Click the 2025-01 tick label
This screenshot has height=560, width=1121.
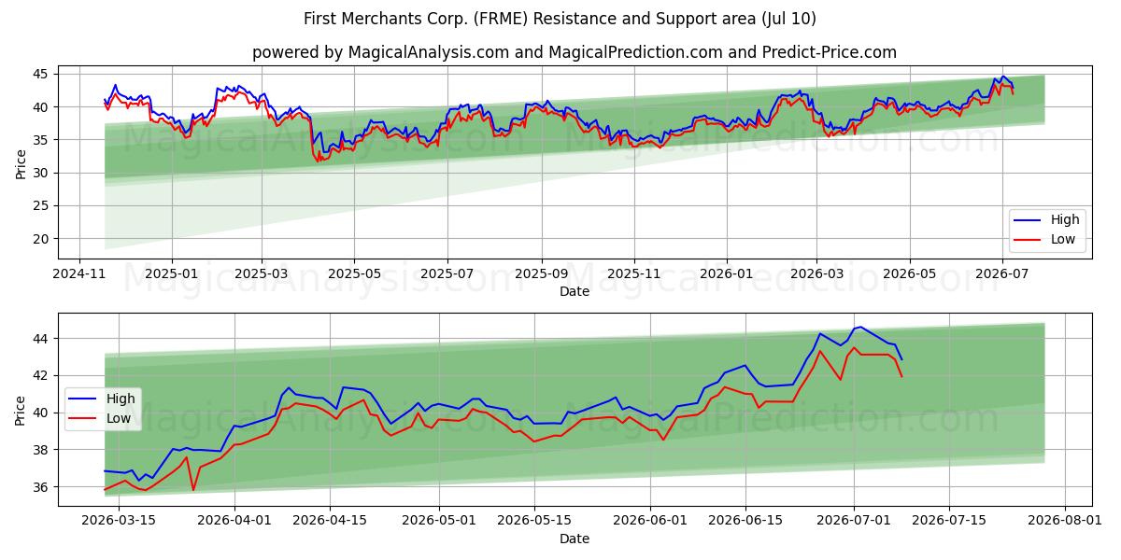(172, 274)
